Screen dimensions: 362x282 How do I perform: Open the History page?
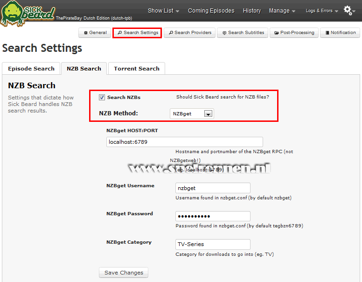coord(252,11)
